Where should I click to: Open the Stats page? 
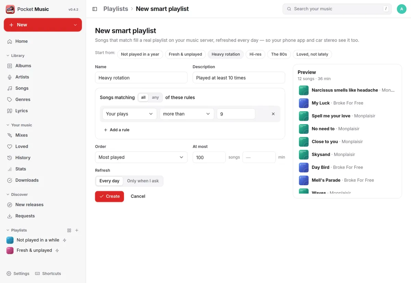[x=43, y=169]
